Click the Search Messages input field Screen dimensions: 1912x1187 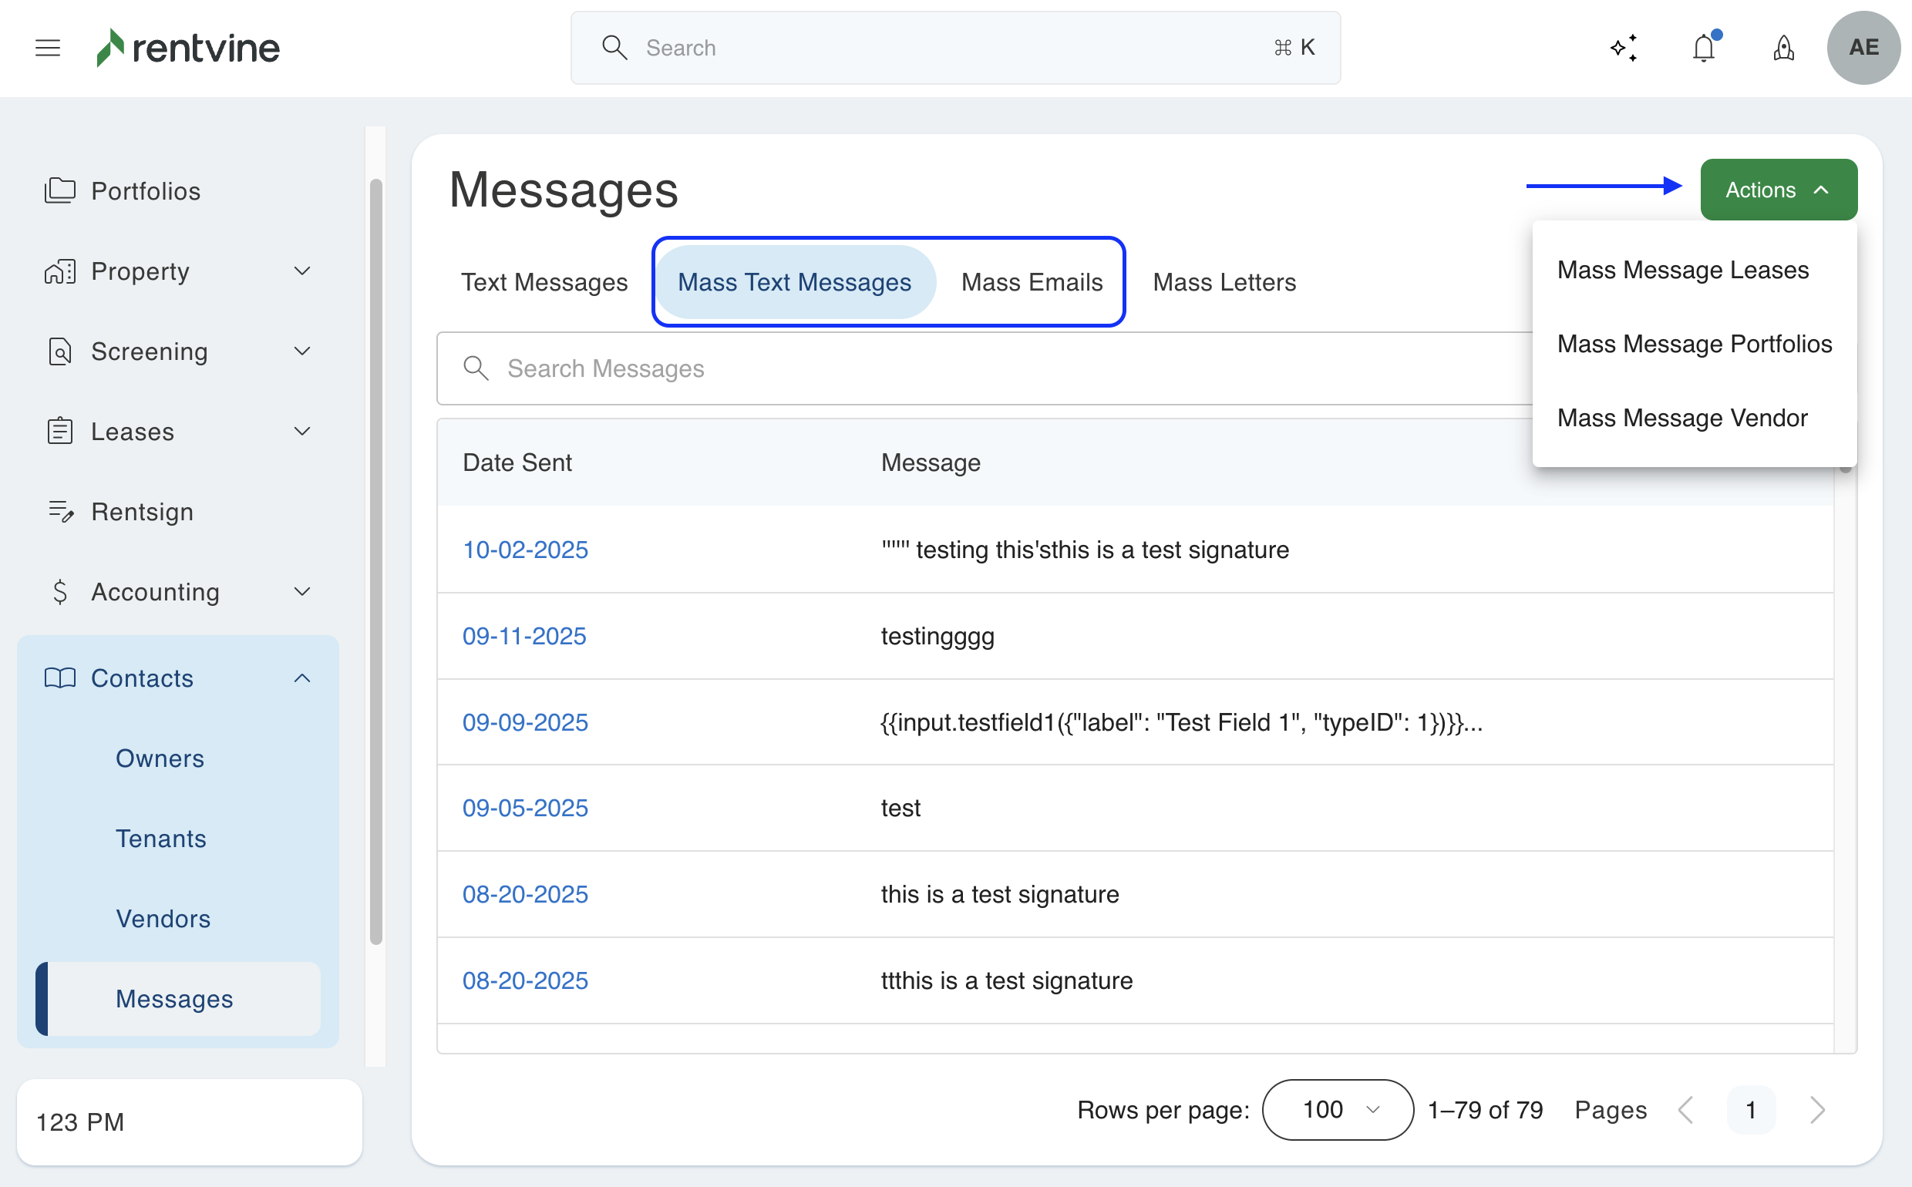[x=981, y=368]
